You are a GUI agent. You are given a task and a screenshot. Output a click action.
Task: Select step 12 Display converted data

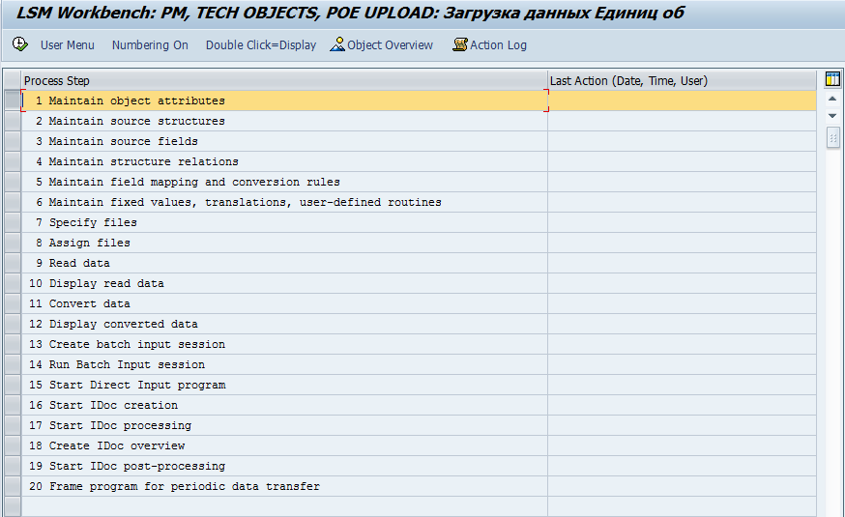[284, 324]
